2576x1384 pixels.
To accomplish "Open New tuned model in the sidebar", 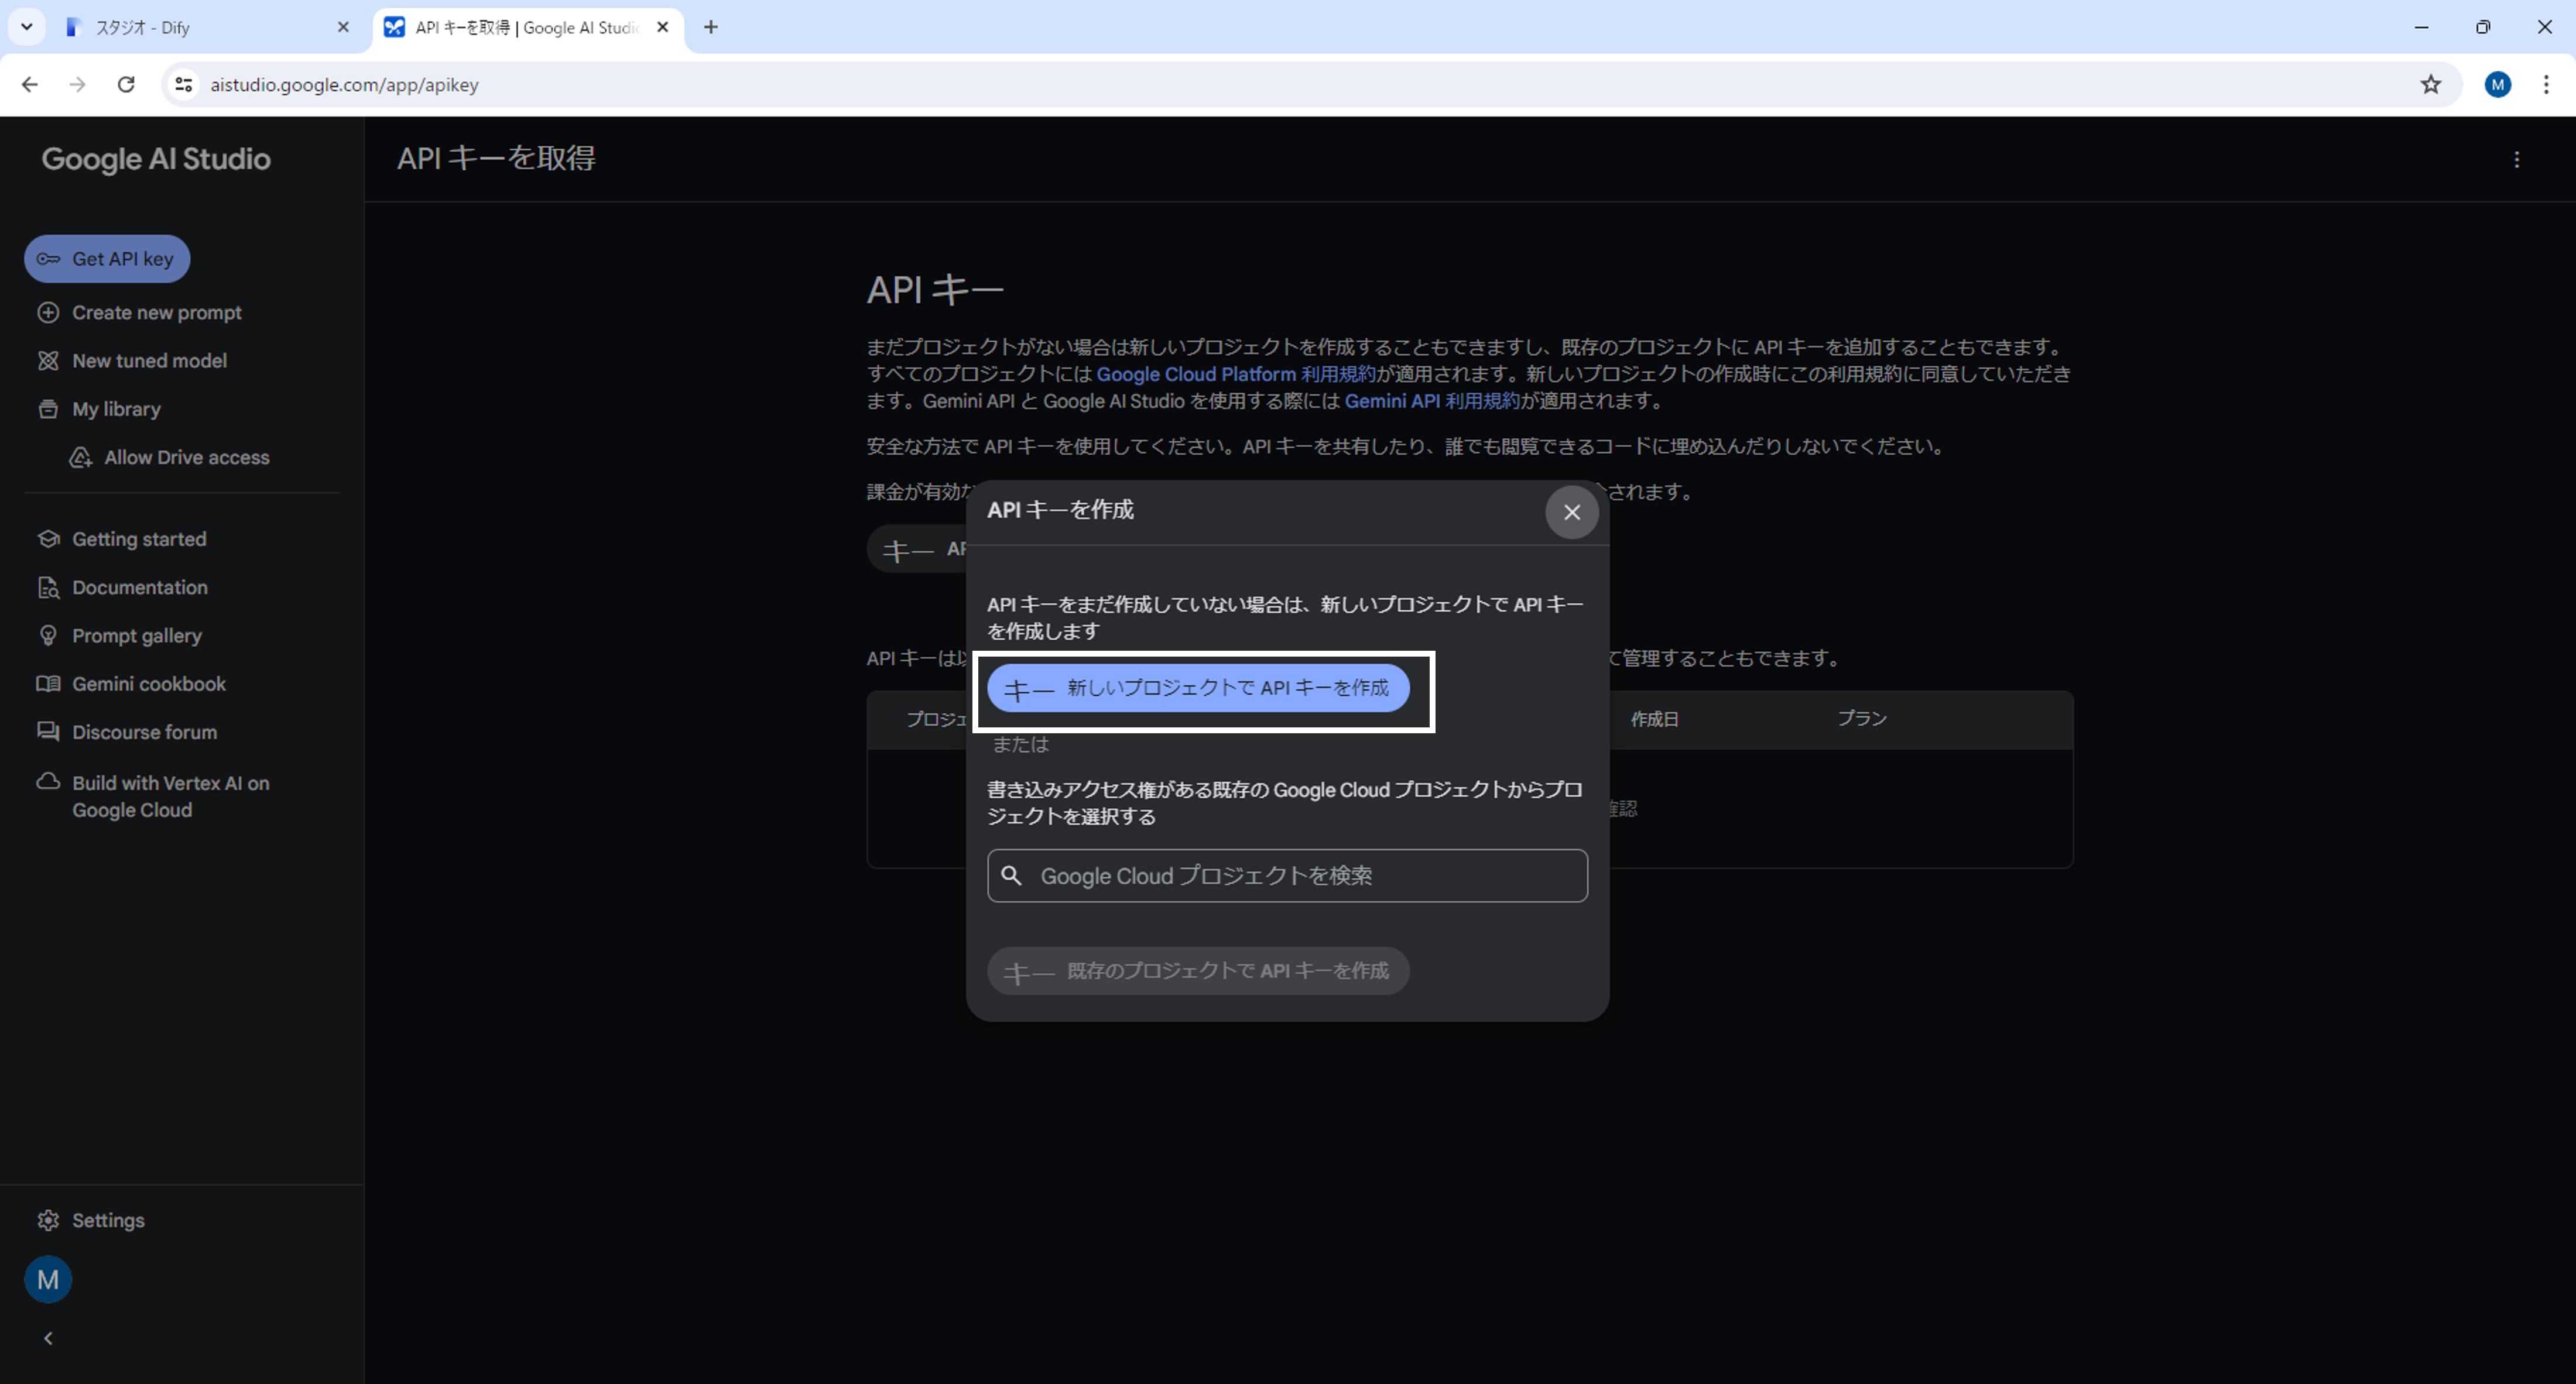I will click(x=149, y=360).
